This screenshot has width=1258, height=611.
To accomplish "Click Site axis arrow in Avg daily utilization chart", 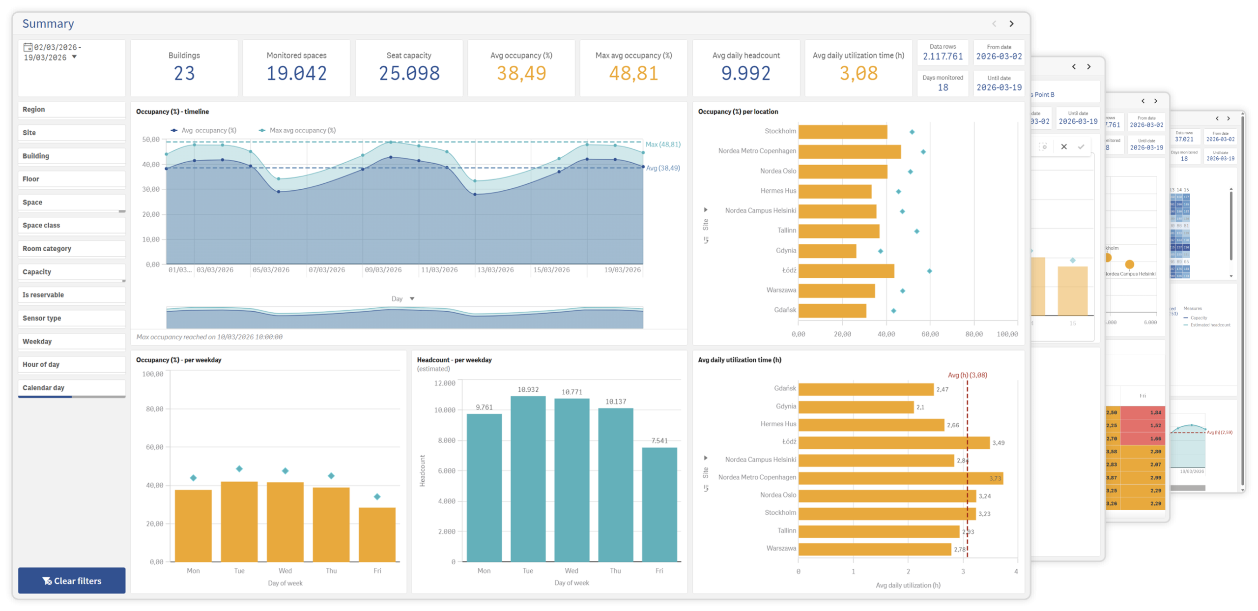I will click(x=706, y=458).
